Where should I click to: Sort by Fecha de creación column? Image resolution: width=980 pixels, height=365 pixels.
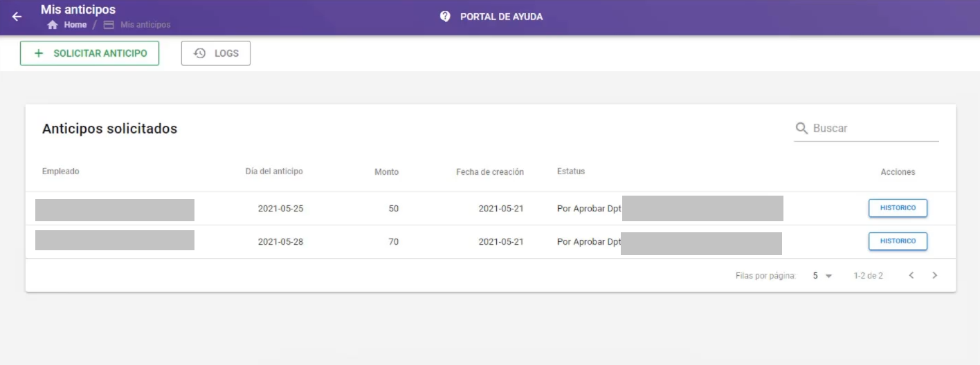tap(490, 172)
